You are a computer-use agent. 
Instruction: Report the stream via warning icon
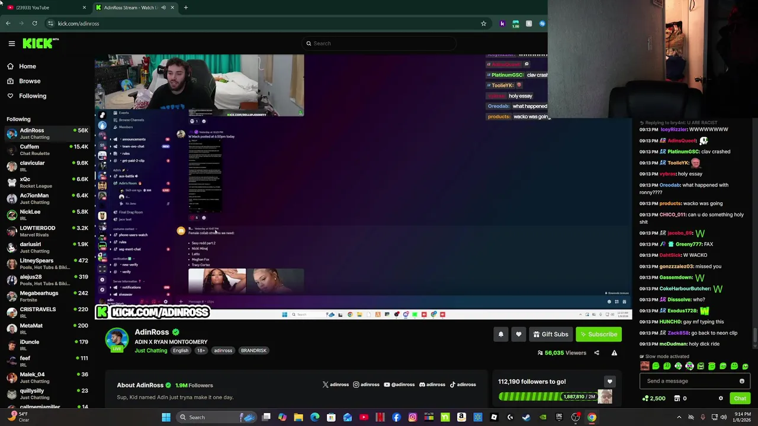[x=614, y=353]
